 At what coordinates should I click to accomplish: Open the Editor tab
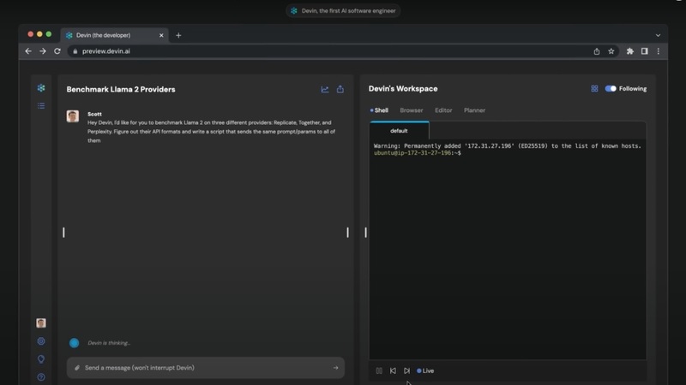click(x=443, y=110)
